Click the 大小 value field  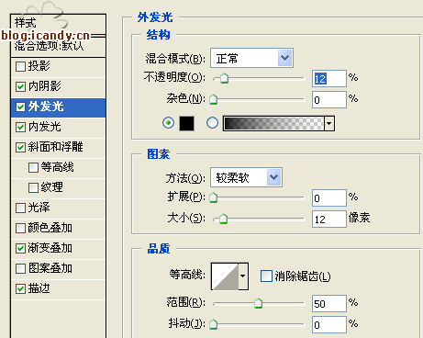(x=329, y=219)
